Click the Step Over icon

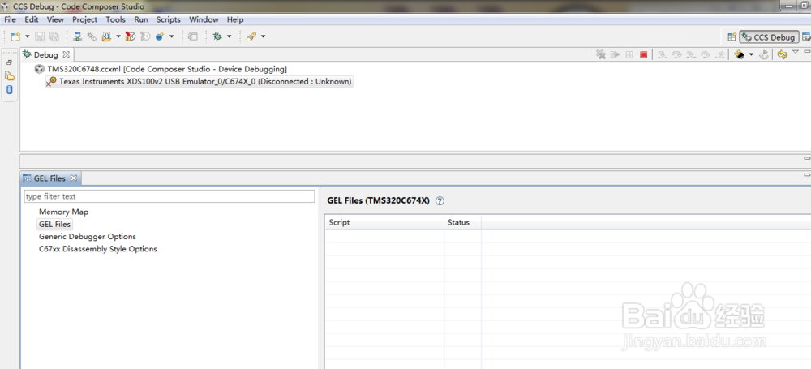click(676, 54)
